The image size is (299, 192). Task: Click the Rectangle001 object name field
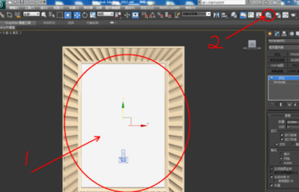284,41
